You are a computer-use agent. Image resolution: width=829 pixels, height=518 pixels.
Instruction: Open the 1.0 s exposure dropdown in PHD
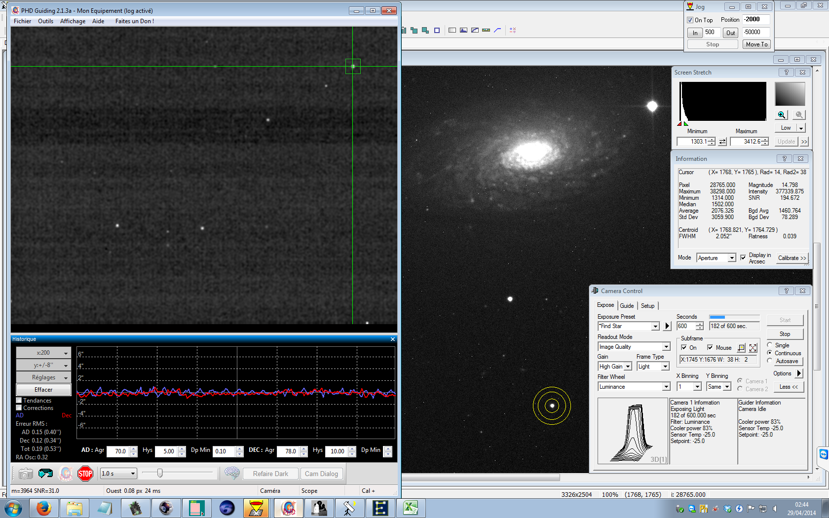117,473
